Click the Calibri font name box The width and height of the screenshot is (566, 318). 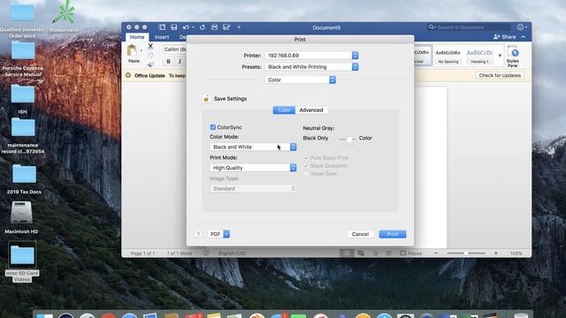pyautogui.click(x=175, y=49)
